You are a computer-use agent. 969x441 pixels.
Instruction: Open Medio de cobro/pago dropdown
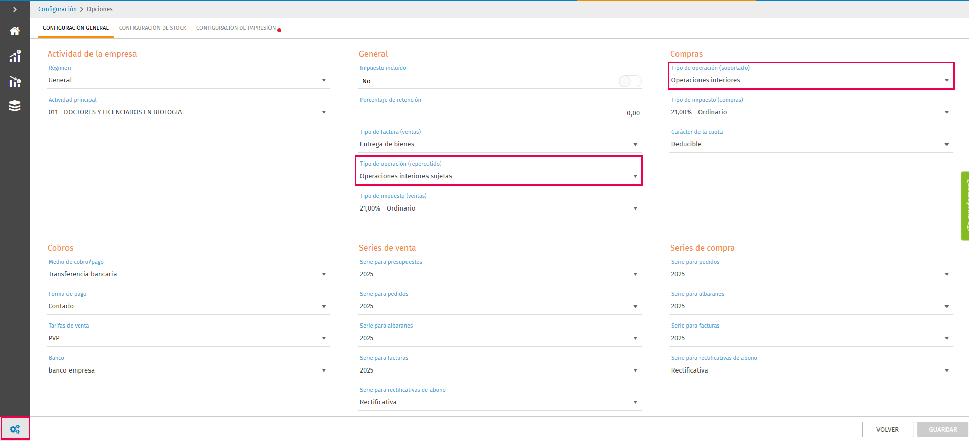188,274
